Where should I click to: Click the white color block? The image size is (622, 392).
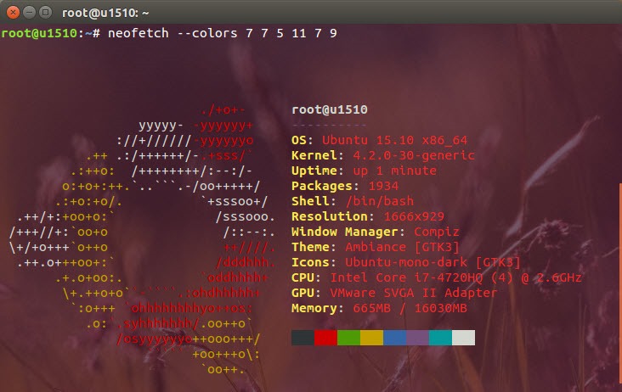click(x=463, y=338)
